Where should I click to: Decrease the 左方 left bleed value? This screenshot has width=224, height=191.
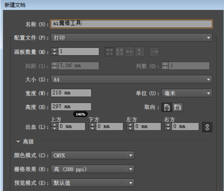130,128
